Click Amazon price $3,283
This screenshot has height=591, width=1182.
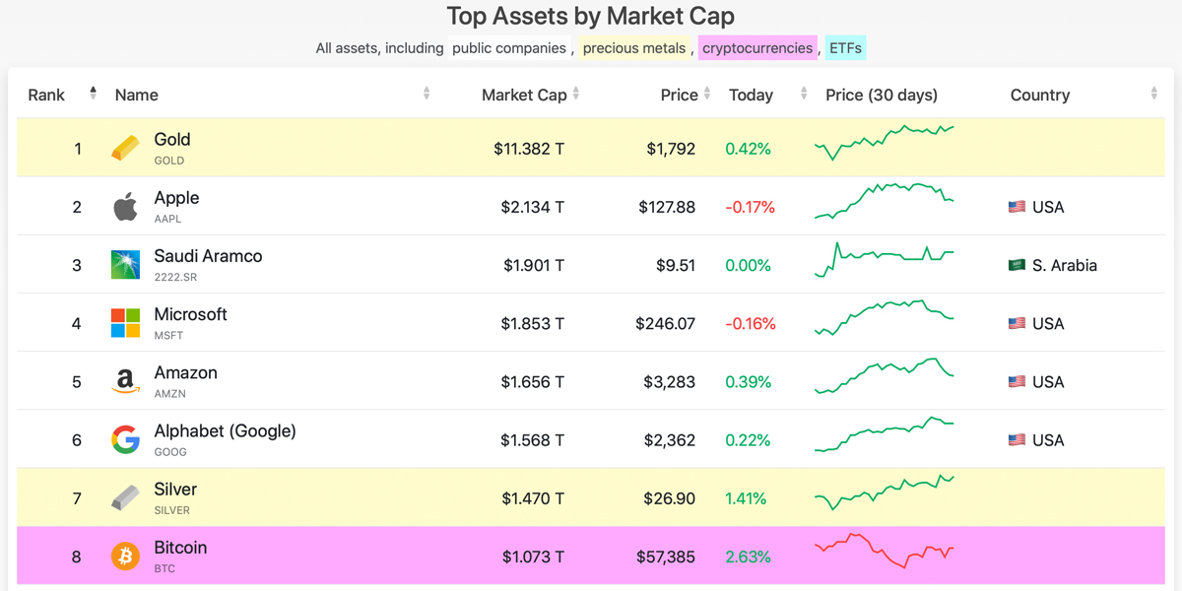(x=670, y=381)
